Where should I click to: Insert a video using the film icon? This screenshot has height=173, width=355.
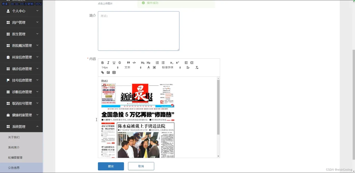pyautogui.click(x=114, y=72)
